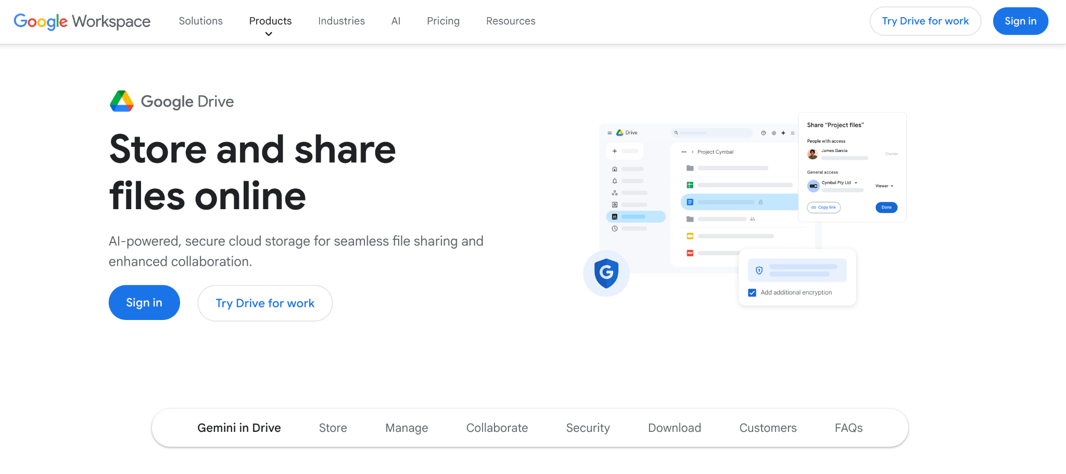
Task: Click the apps grid icon
Action: click(x=793, y=133)
